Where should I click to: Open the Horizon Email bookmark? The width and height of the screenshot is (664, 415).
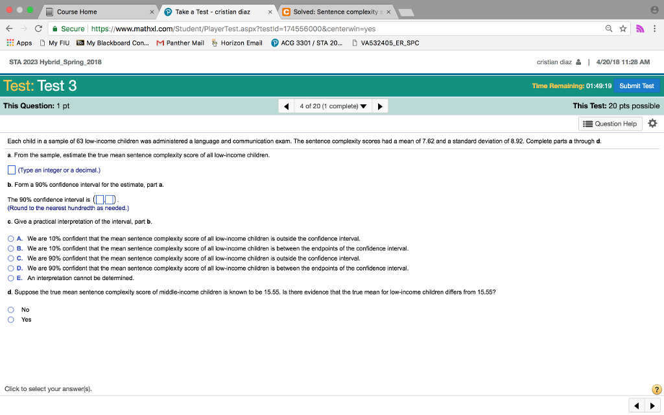[237, 43]
